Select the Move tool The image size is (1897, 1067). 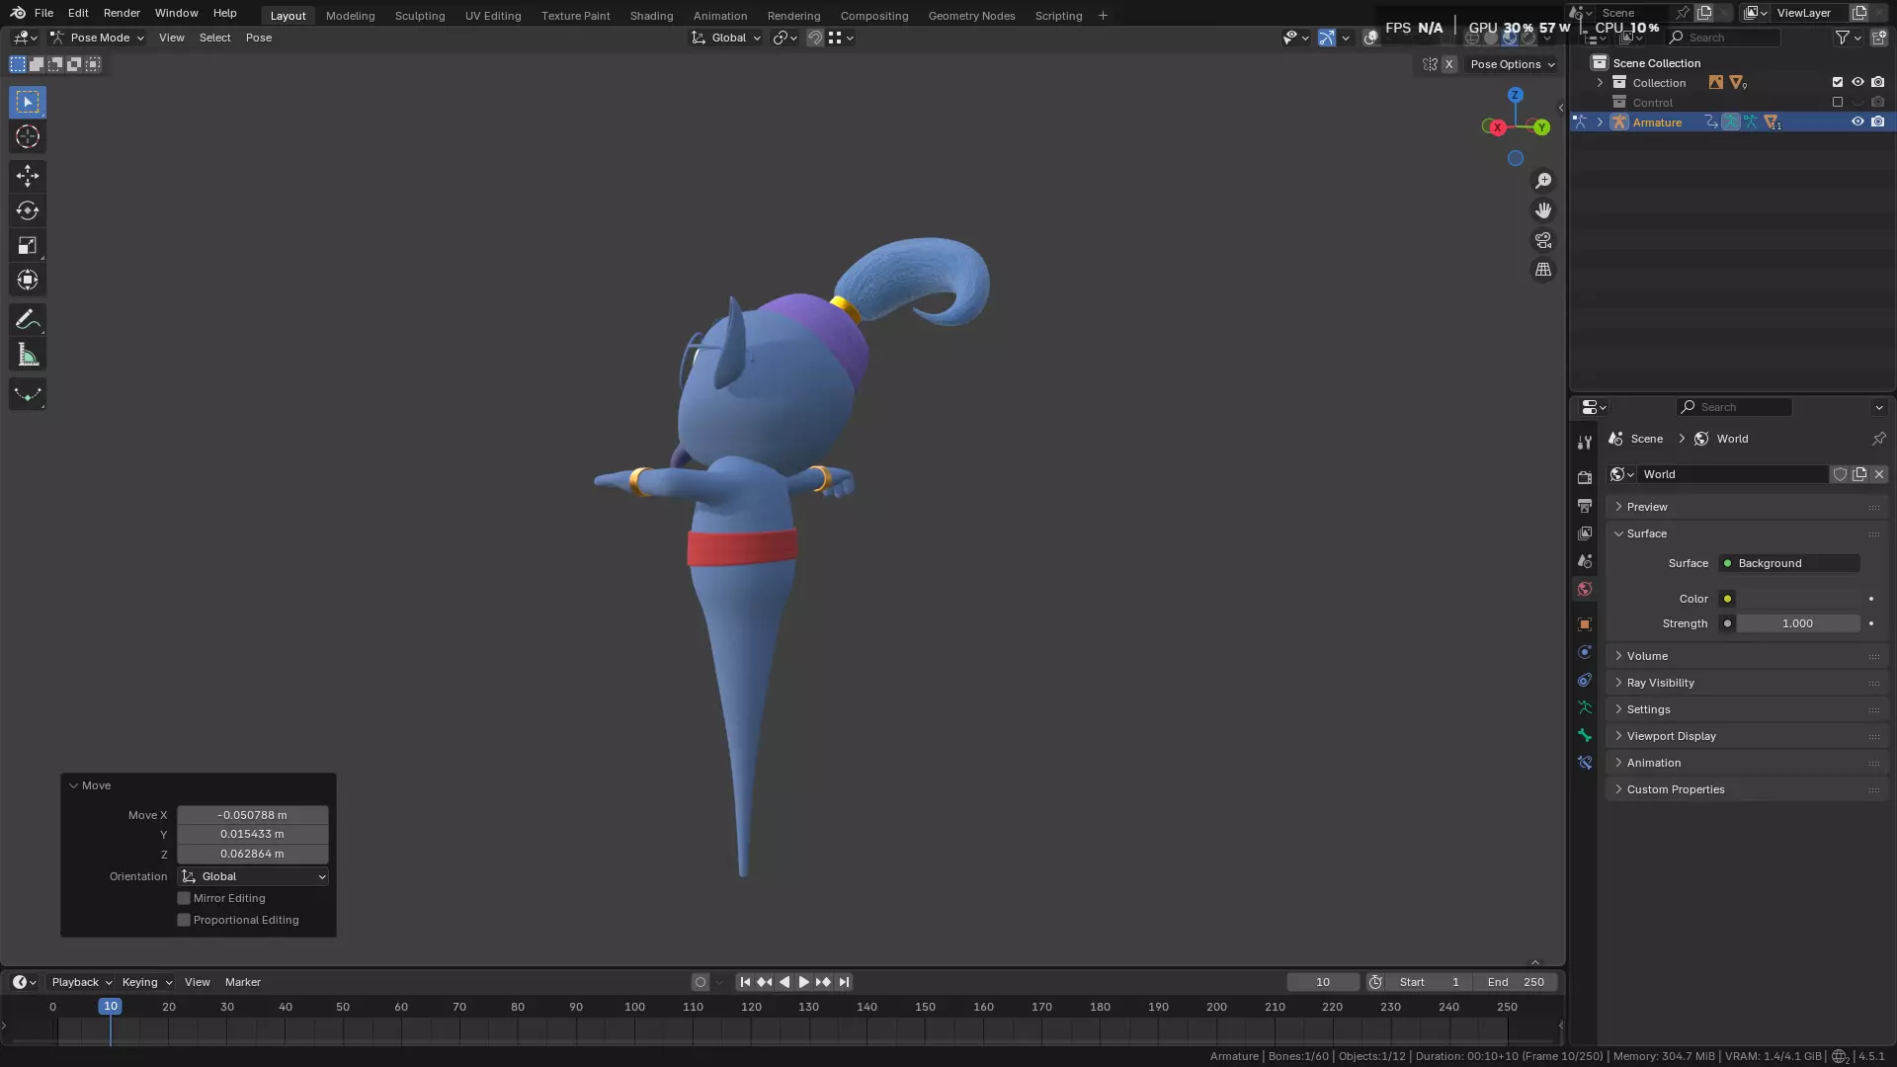(28, 176)
